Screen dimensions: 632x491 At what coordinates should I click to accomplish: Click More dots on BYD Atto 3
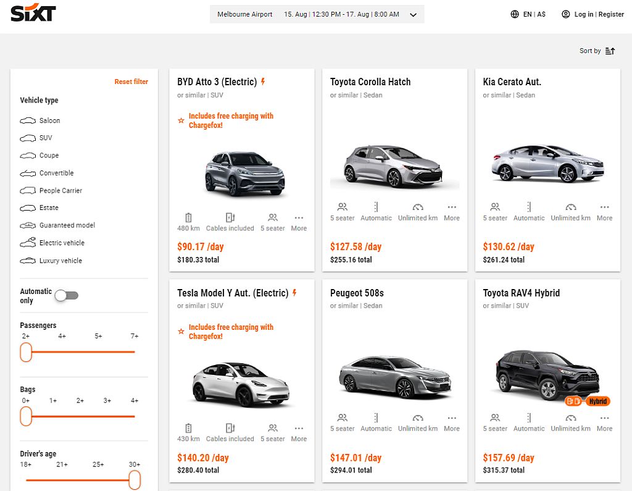tap(299, 217)
